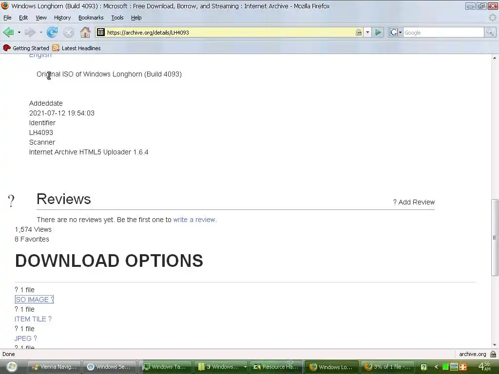499x374 pixels.
Task: Go back with the green Back arrow
Action: pos(9,32)
